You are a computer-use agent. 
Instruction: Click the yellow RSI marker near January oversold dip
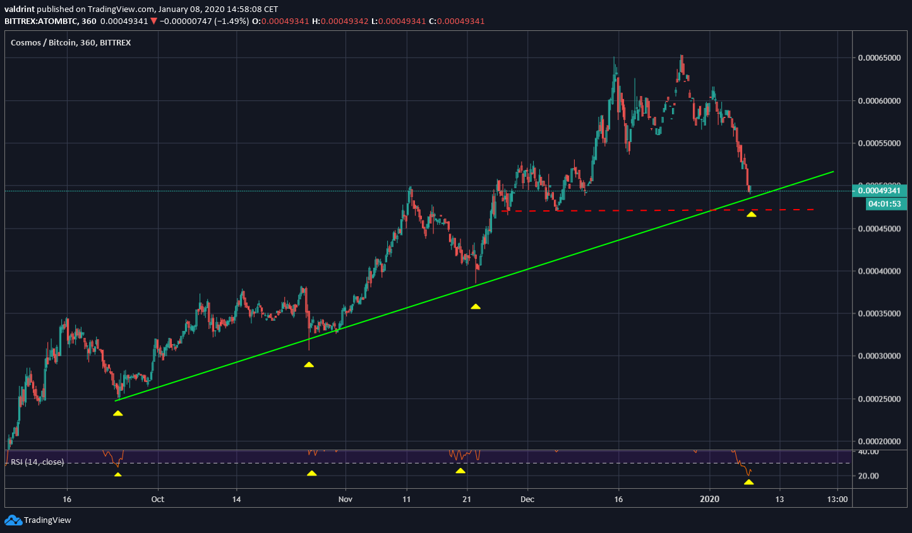click(749, 481)
